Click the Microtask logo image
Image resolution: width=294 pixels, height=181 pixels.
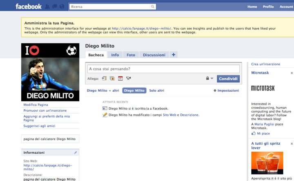tap(263, 88)
